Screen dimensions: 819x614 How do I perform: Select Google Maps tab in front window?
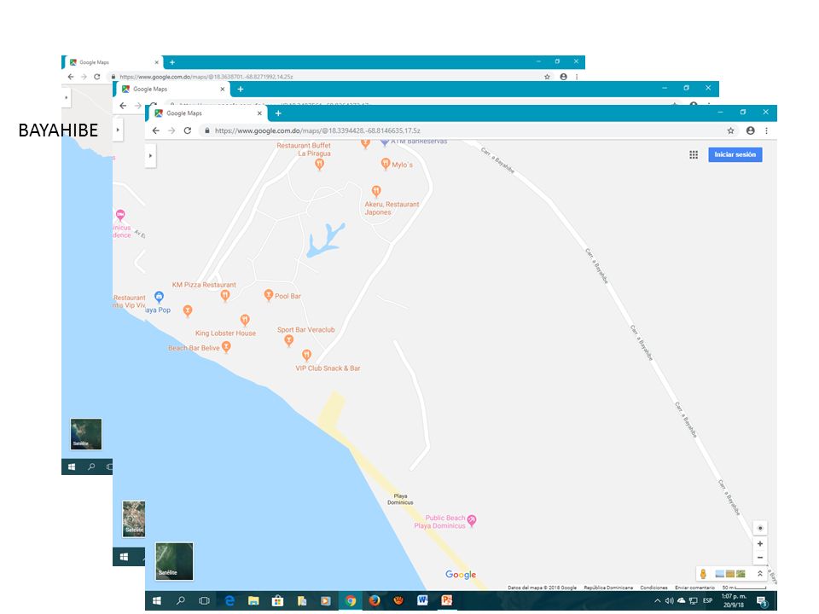[x=206, y=113]
